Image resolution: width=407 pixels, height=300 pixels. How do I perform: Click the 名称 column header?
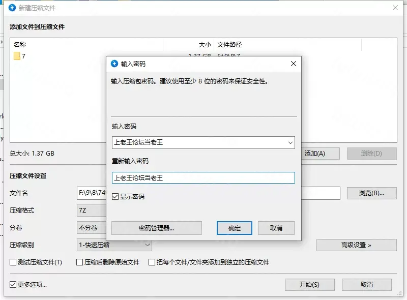click(86, 45)
